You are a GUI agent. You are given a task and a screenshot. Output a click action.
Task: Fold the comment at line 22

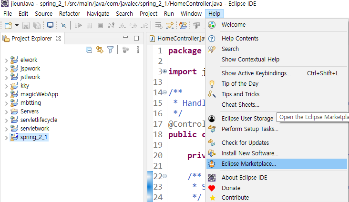coord(164,176)
